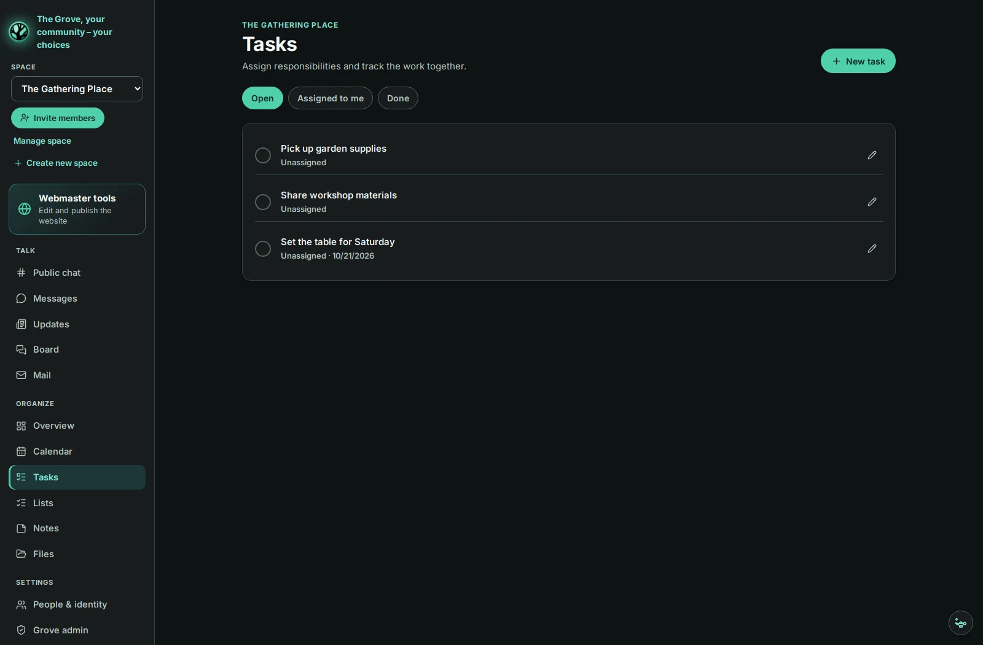Mark Pick up garden supplies as done
Viewport: 983px width, 645px height.
coord(263,155)
